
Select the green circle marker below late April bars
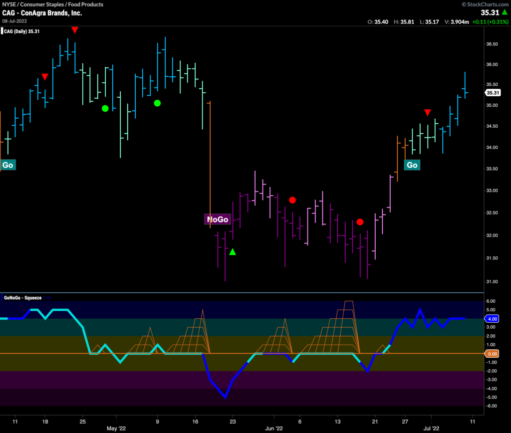click(x=105, y=108)
